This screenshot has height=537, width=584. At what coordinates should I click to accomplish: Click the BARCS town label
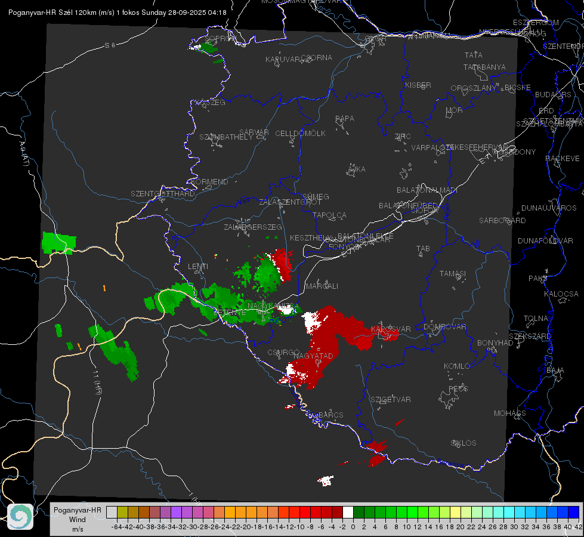(331, 415)
